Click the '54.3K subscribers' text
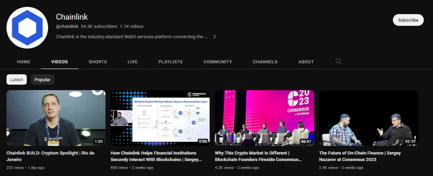 (99, 26)
